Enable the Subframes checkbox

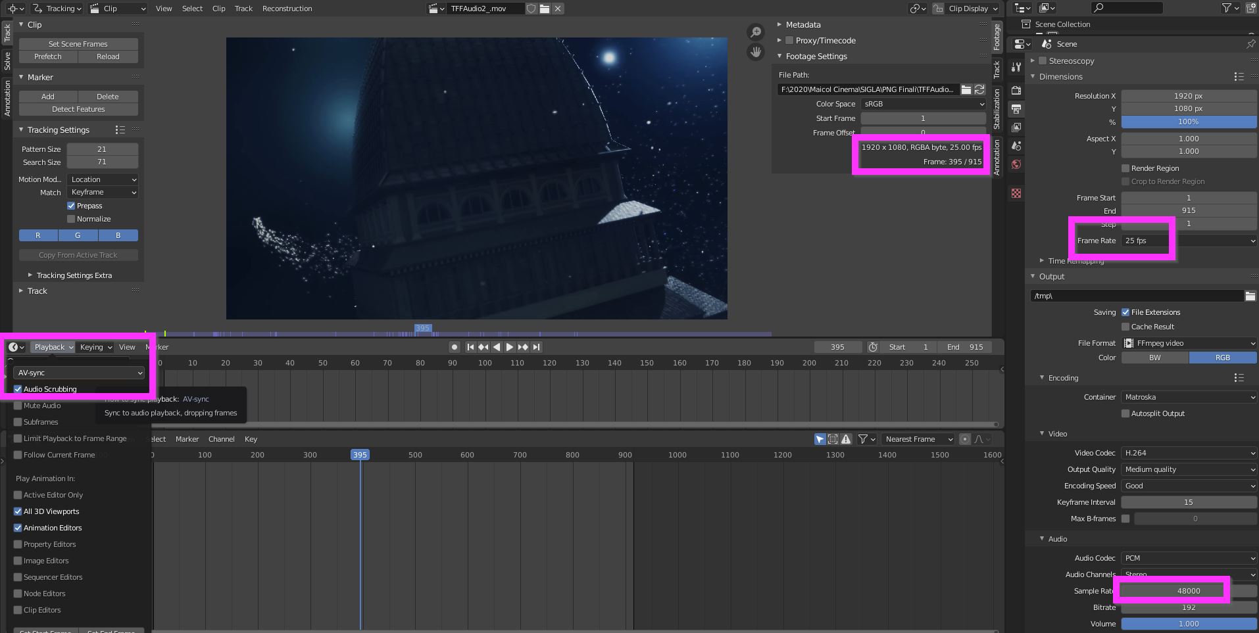tap(18, 422)
